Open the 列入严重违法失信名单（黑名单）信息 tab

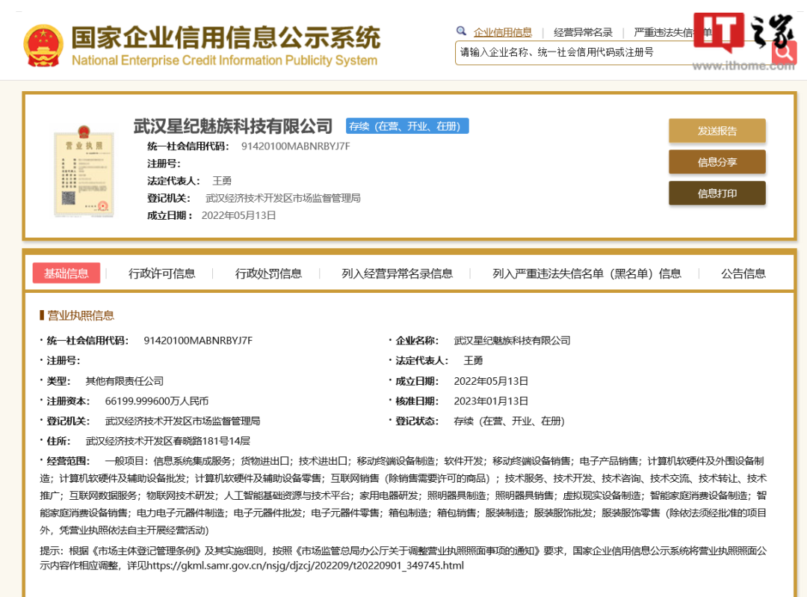(587, 273)
